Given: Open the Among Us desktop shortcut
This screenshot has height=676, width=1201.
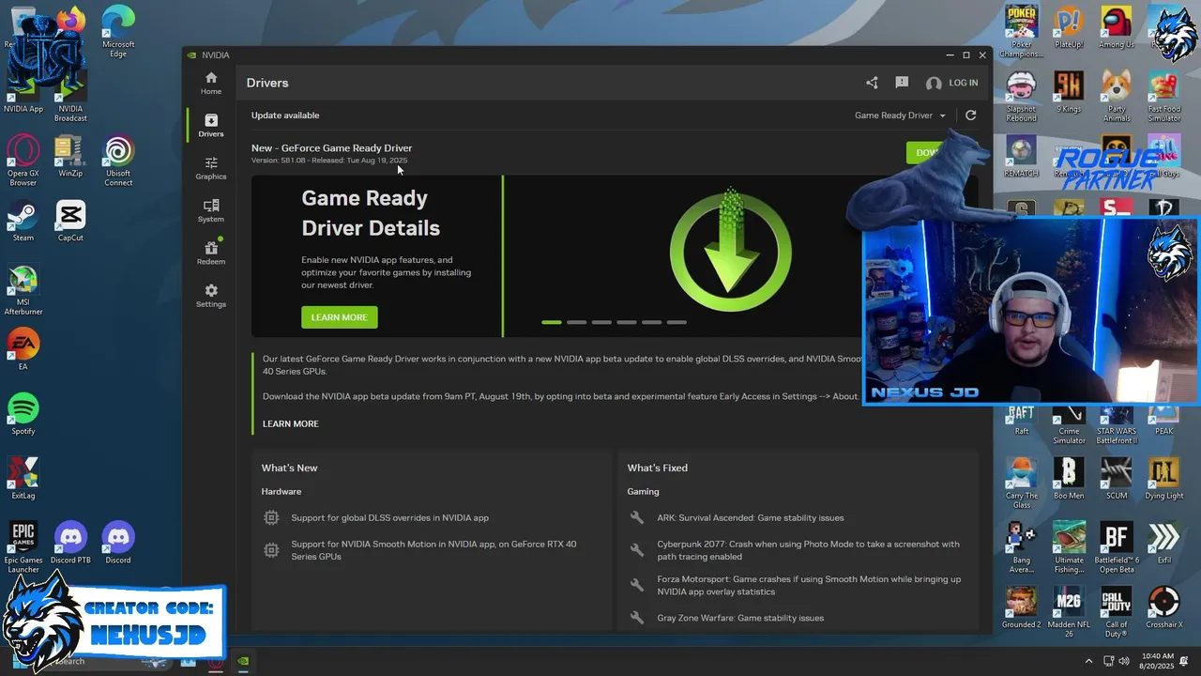Looking at the screenshot, I should pyautogui.click(x=1117, y=27).
